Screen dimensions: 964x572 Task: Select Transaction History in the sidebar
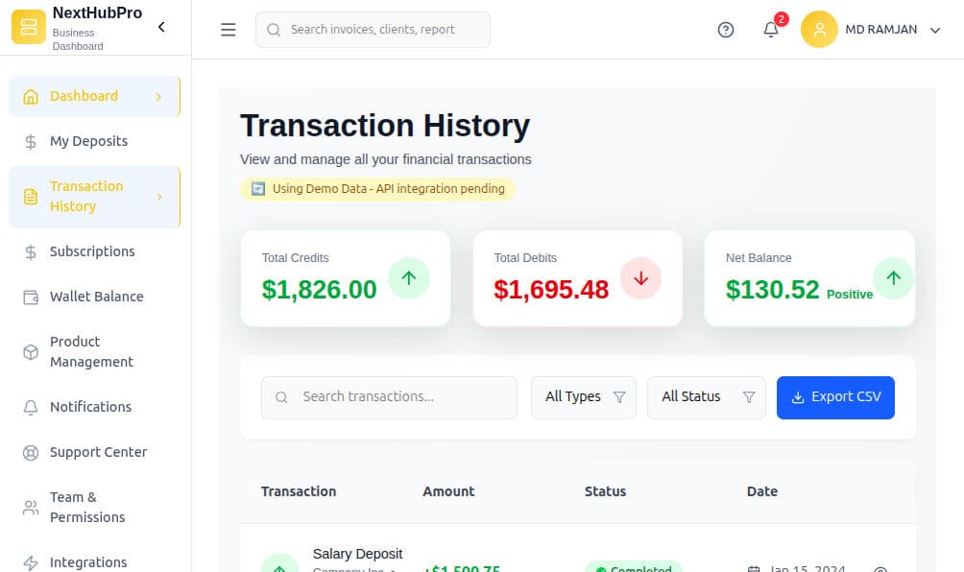point(86,196)
